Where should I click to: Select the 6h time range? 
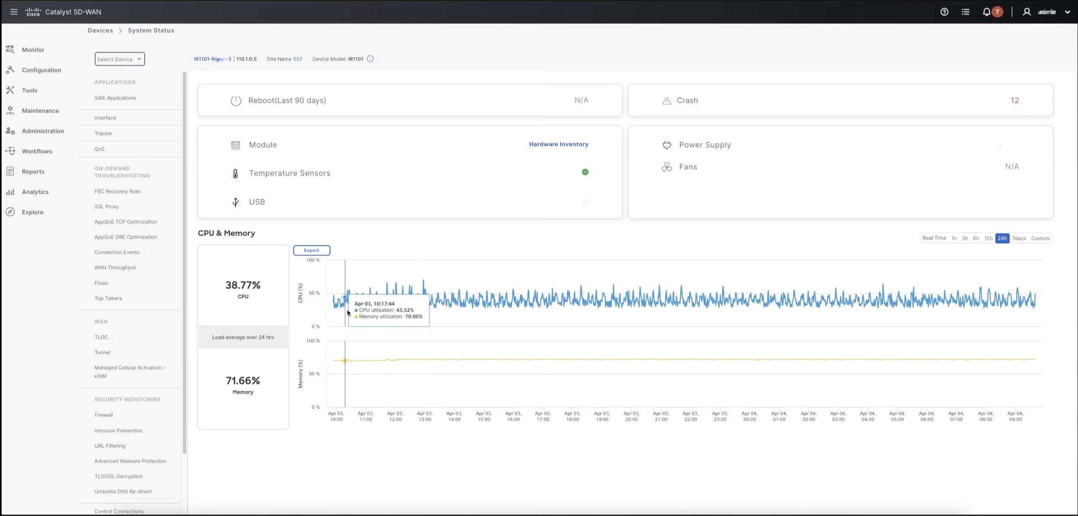976,238
